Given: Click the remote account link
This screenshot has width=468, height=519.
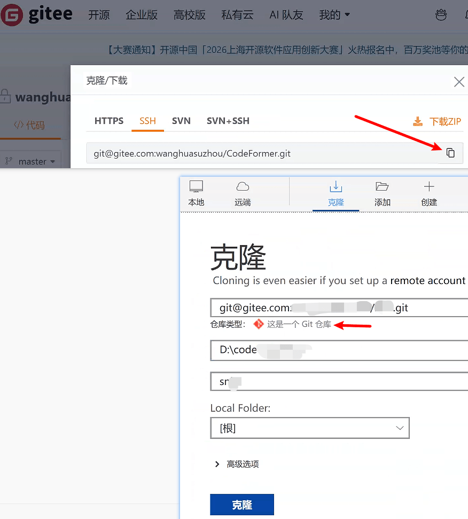Looking at the screenshot, I should coord(427,281).
